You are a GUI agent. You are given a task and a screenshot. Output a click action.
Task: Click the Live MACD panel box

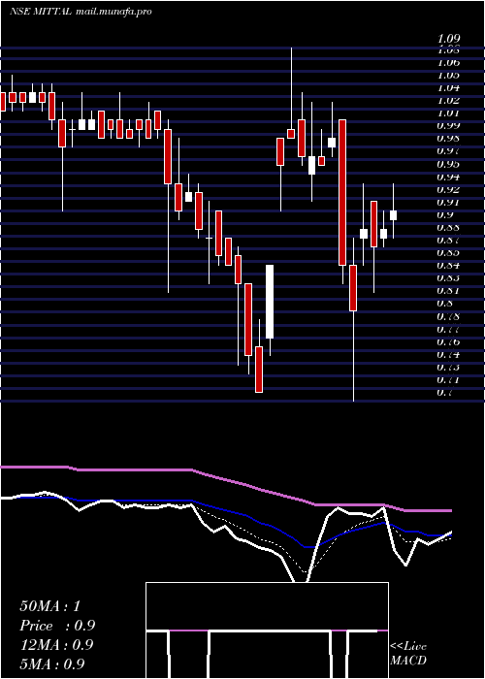pos(267,630)
